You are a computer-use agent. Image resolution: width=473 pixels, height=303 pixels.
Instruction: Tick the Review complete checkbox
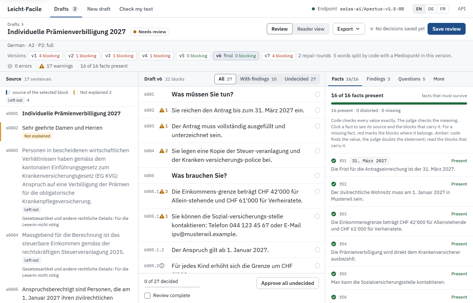click(147, 296)
